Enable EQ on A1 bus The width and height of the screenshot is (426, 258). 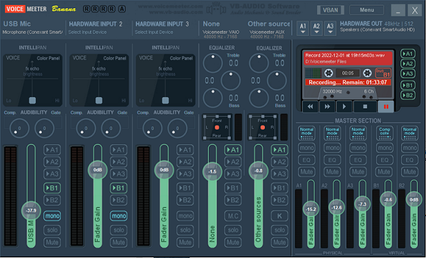tap(306, 160)
